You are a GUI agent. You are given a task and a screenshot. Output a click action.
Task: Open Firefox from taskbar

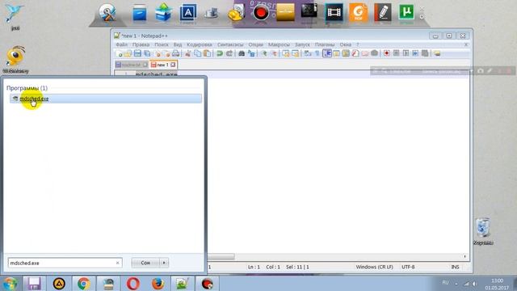pos(158,284)
